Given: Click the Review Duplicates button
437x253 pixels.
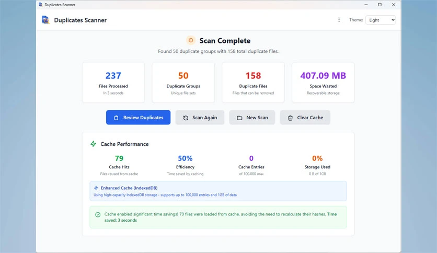Looking at the screenshot, I should click(x=138, y=117).
